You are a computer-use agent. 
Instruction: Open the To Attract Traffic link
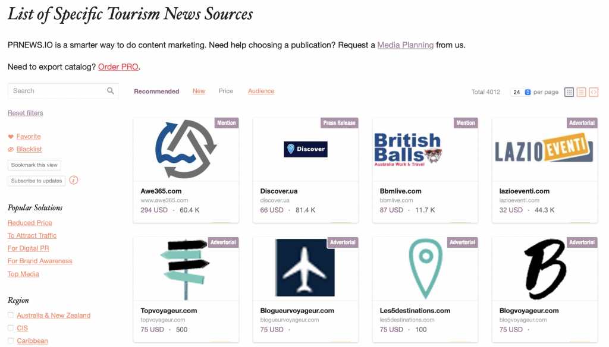tap(32, 236)
